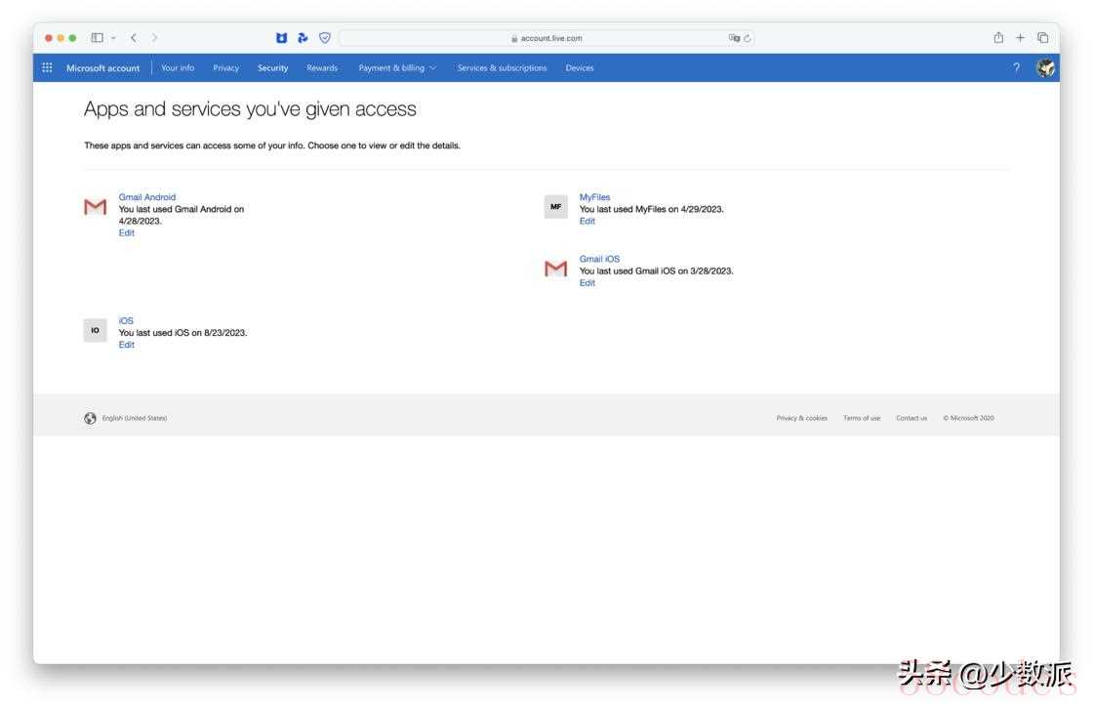The image size is (1093, 708).
Task: Edit Gmail iOS access
Action: [x=587, y=282]
